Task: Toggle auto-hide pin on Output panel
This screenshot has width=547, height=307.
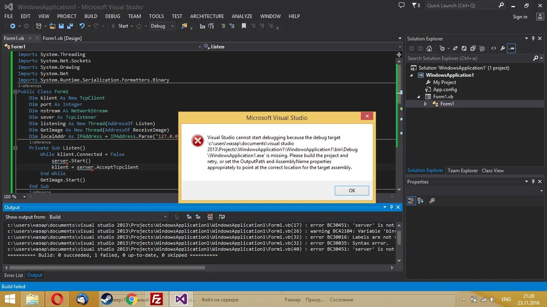Action: pos(391,207)
